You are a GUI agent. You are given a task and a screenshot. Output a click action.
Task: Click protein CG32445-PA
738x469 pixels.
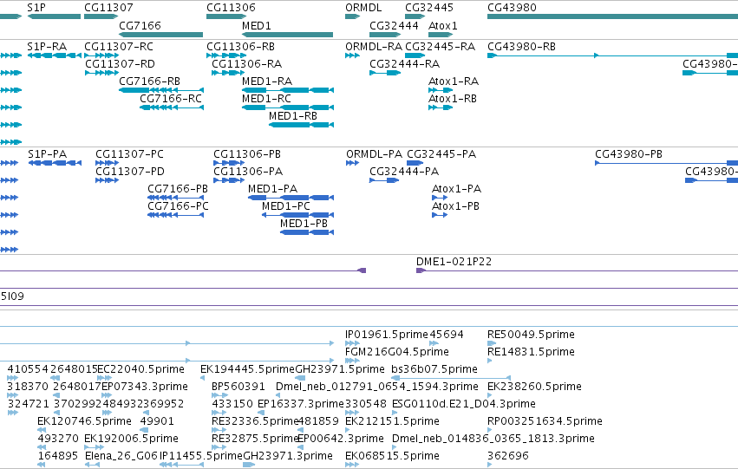(x=441, y=154)
